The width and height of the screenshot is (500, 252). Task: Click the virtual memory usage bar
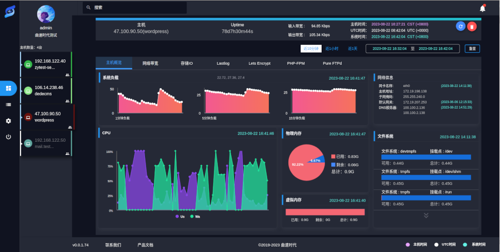pos(325,212)
